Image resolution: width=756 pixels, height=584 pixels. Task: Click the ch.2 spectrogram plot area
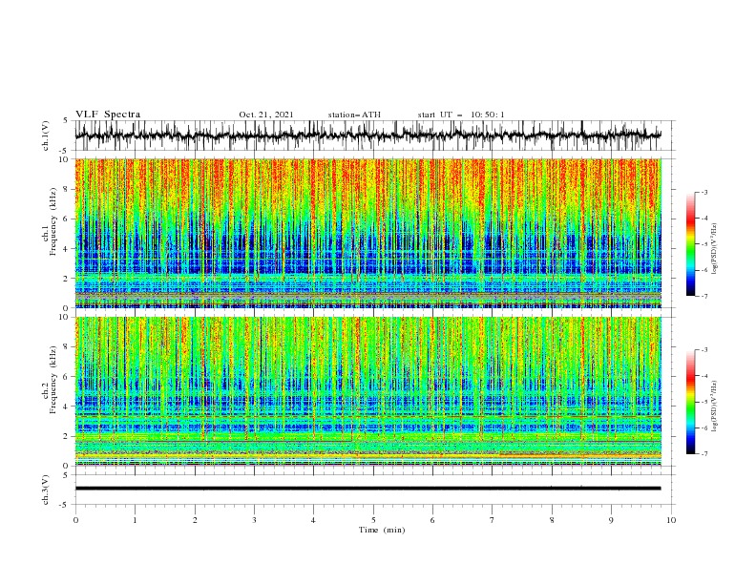pyautogui.click(x=367, y=391)
